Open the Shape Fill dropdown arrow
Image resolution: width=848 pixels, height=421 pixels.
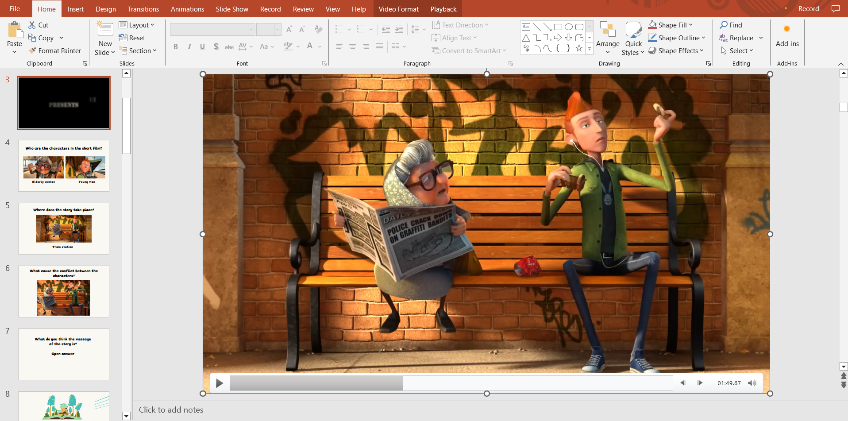(x=690, y=25)
